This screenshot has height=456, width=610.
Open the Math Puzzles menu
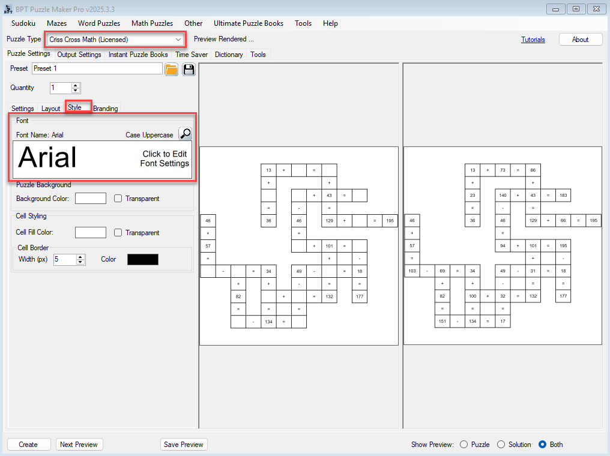click(152, 23)
